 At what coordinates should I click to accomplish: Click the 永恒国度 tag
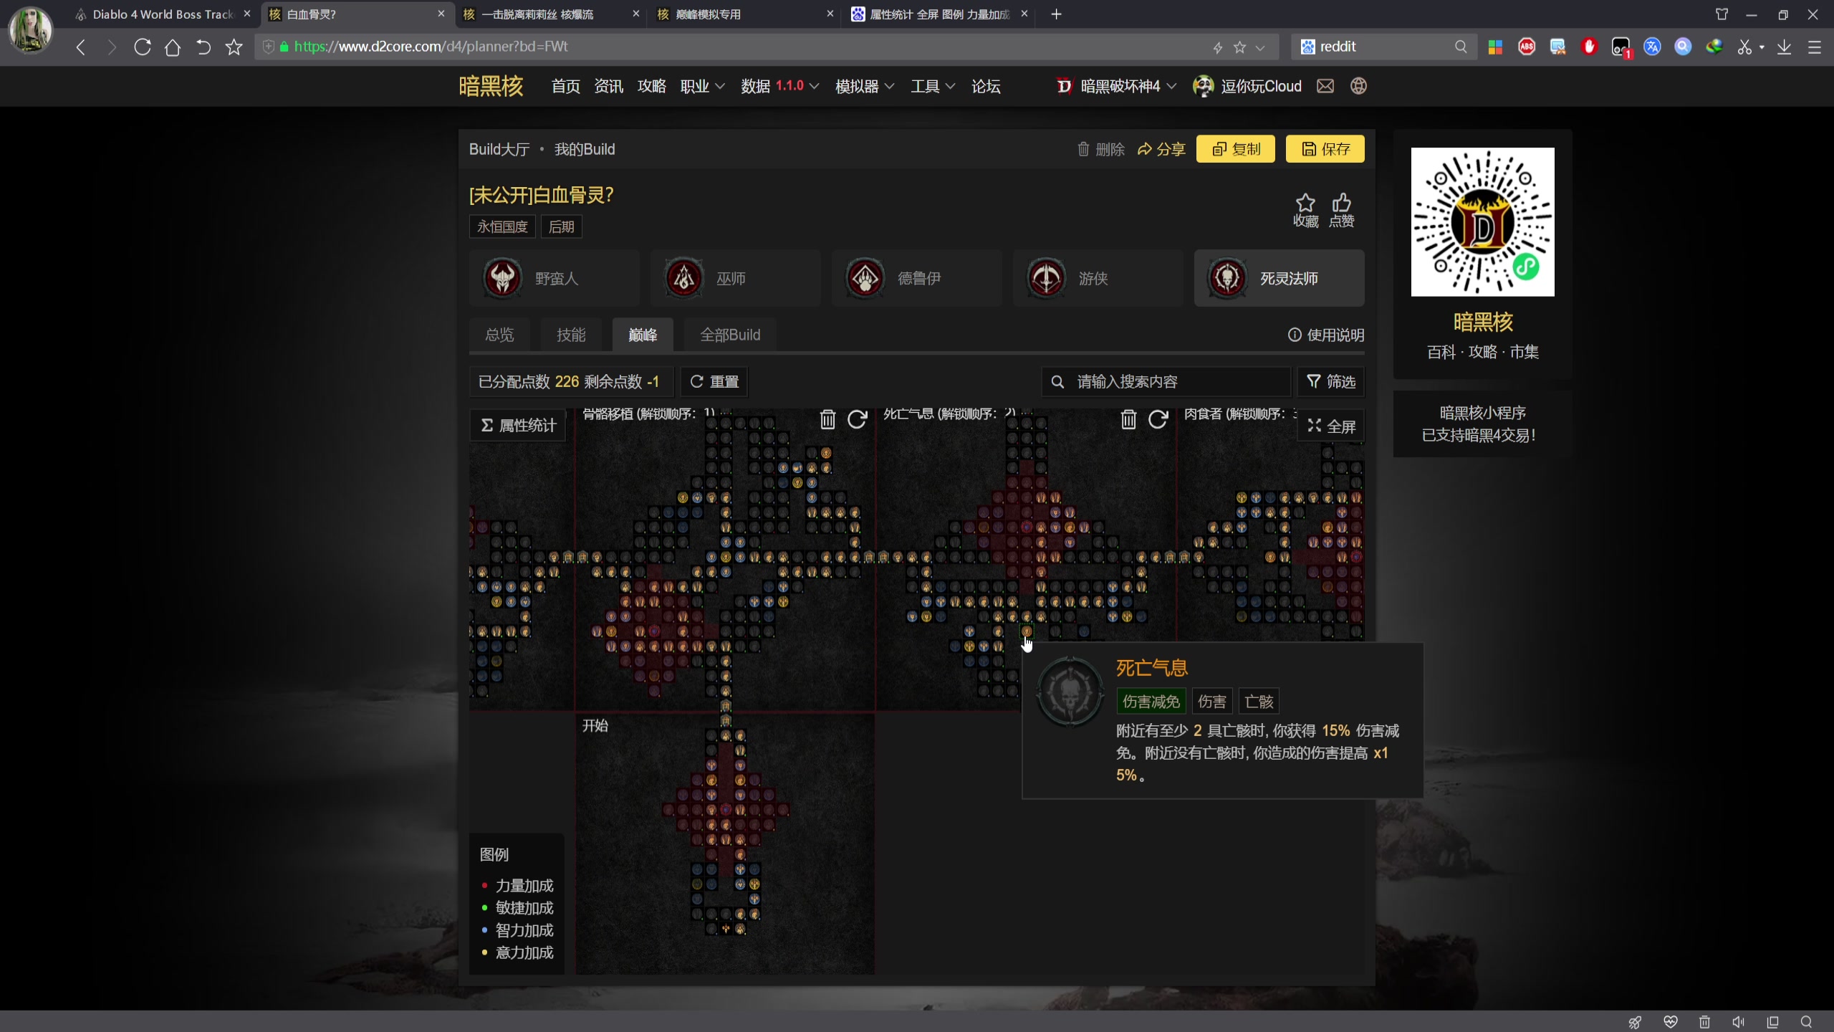click(502, 226)
